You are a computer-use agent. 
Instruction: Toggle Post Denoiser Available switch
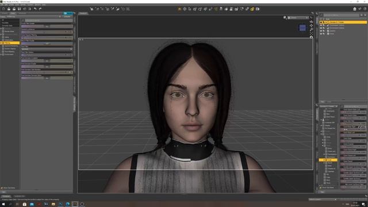(x=47, y=61)
